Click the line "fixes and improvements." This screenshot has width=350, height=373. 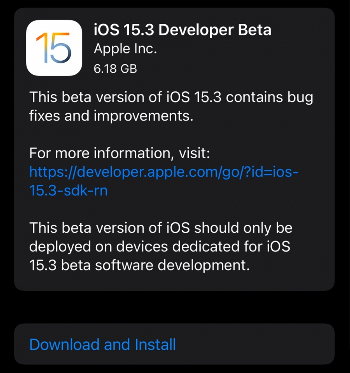point(111,116)
